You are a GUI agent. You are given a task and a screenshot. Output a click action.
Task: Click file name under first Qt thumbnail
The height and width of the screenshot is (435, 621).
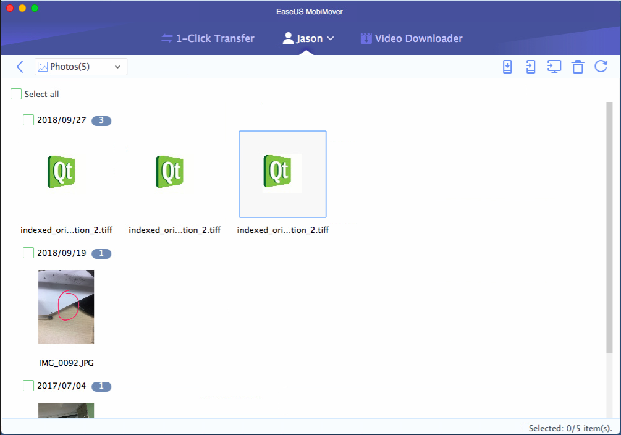(x=67, y=230)
